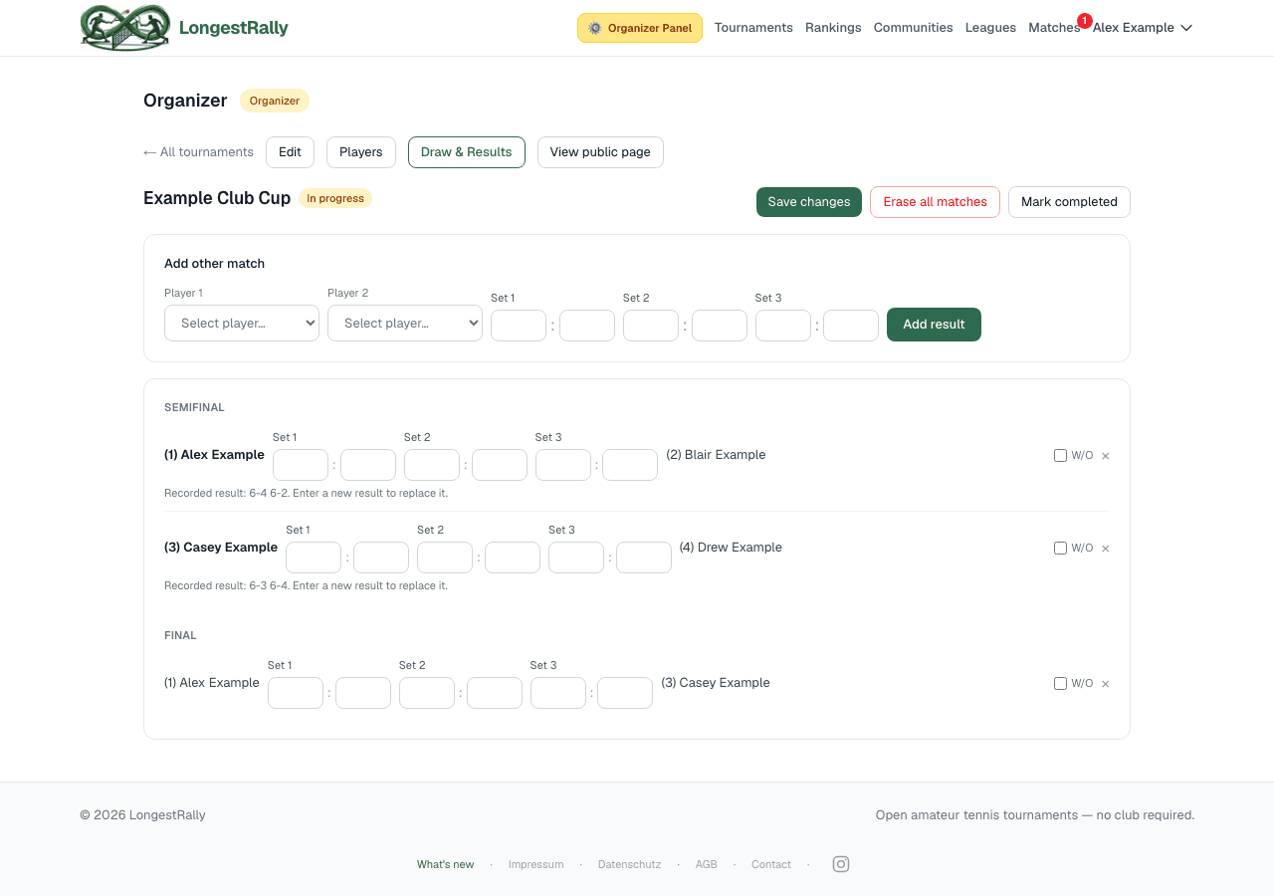Open the notification badge on Matches
Image resolution: width=1274 pixels, height=896 pixels.
1085,20
